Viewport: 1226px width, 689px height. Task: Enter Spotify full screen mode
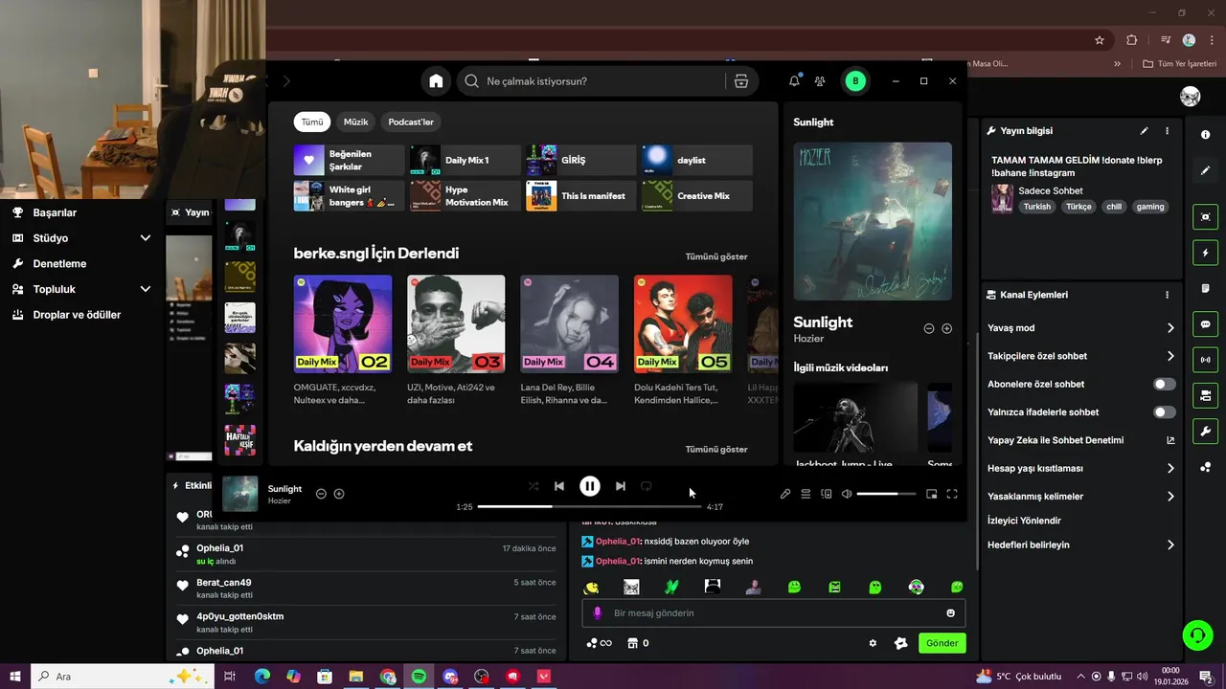pyautogui.click(x=952, y=494)
